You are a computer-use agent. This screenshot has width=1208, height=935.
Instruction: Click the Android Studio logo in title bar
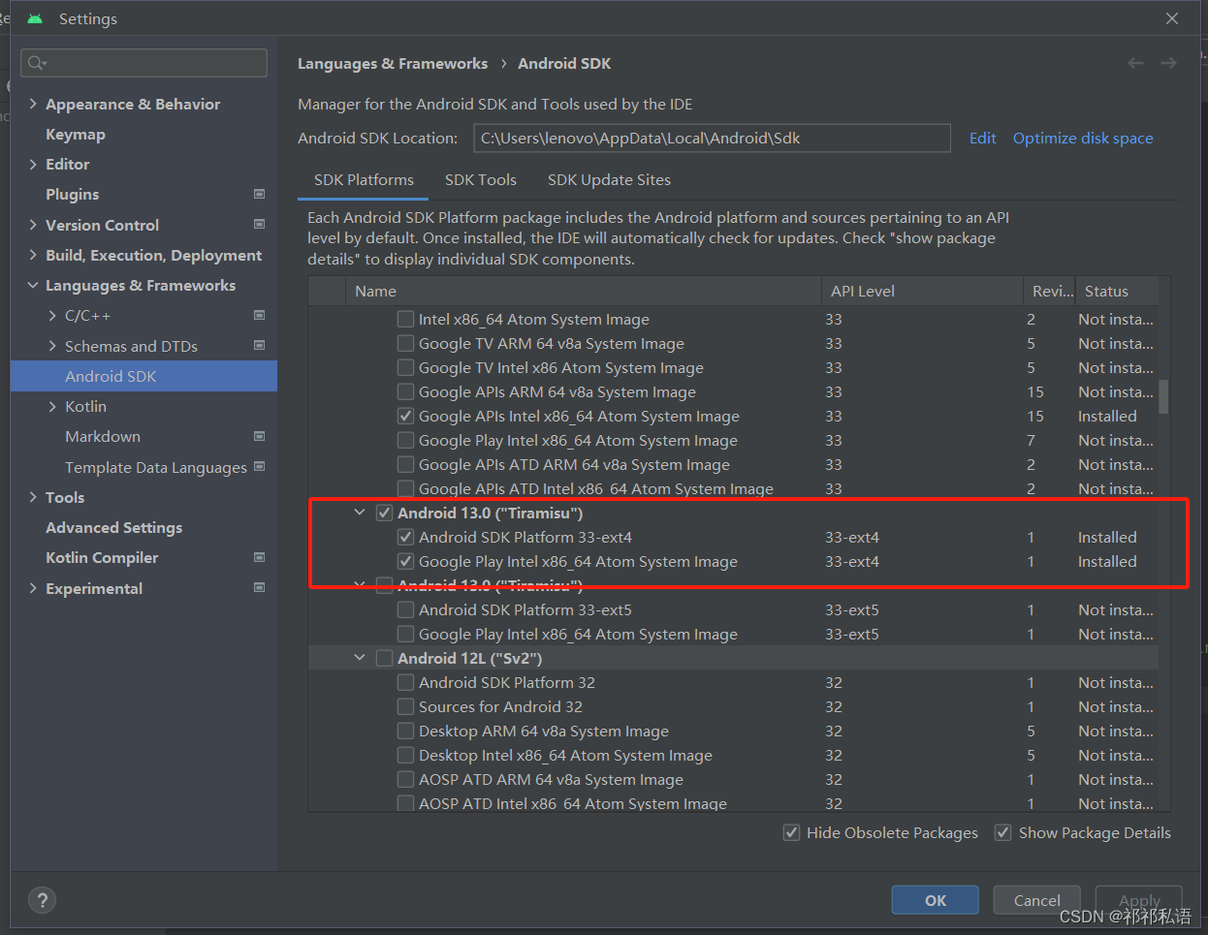tap(35, 18)
